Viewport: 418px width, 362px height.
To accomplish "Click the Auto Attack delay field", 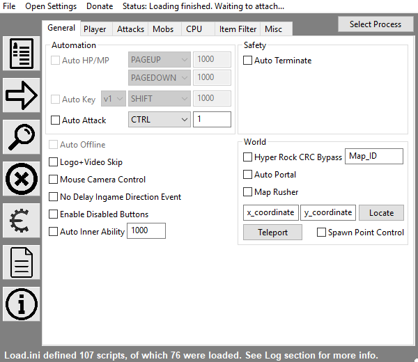I will pyautogui.click(x=212, y=119).
